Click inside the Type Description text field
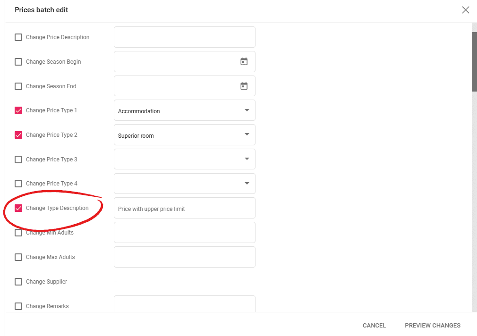This screenshot has width=477, height=336. coord(184,208)
